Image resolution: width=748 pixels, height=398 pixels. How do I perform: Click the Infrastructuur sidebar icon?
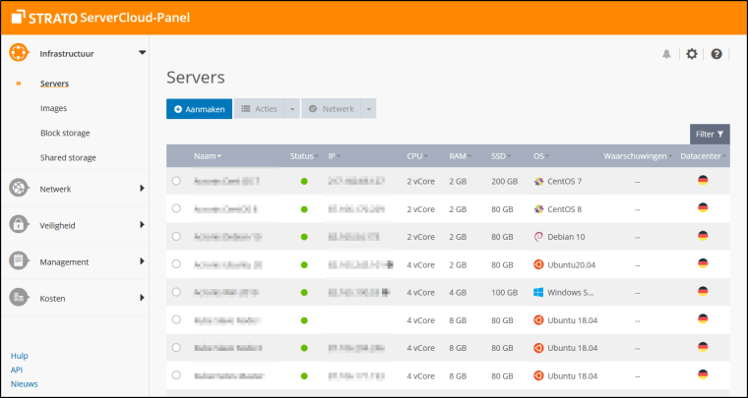20,52
